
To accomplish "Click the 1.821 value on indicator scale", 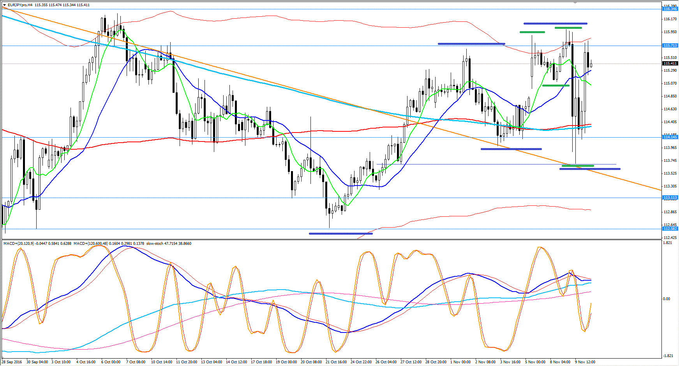I will click(x=667, y=243).
